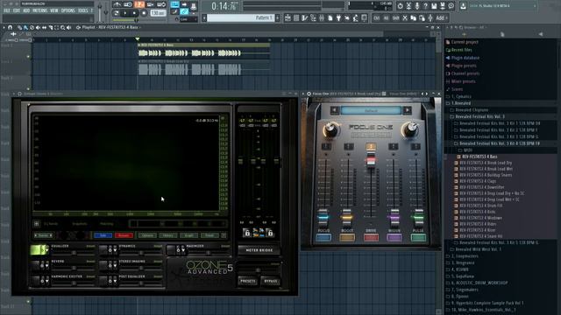Click the left padlock icon in Ozone meters
Viewport: 561px width, 315px height.
(246, 233)
